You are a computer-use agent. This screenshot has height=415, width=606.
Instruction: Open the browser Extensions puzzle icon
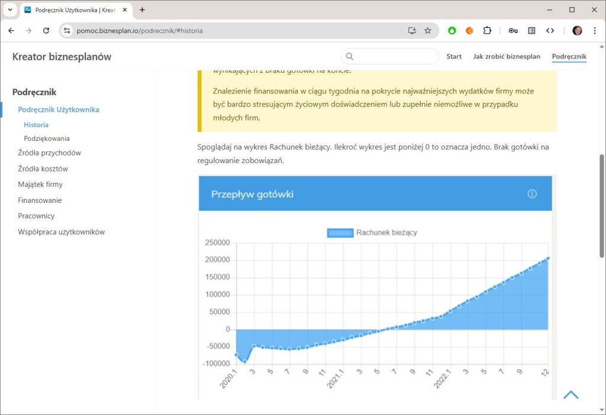click(487, 31)
